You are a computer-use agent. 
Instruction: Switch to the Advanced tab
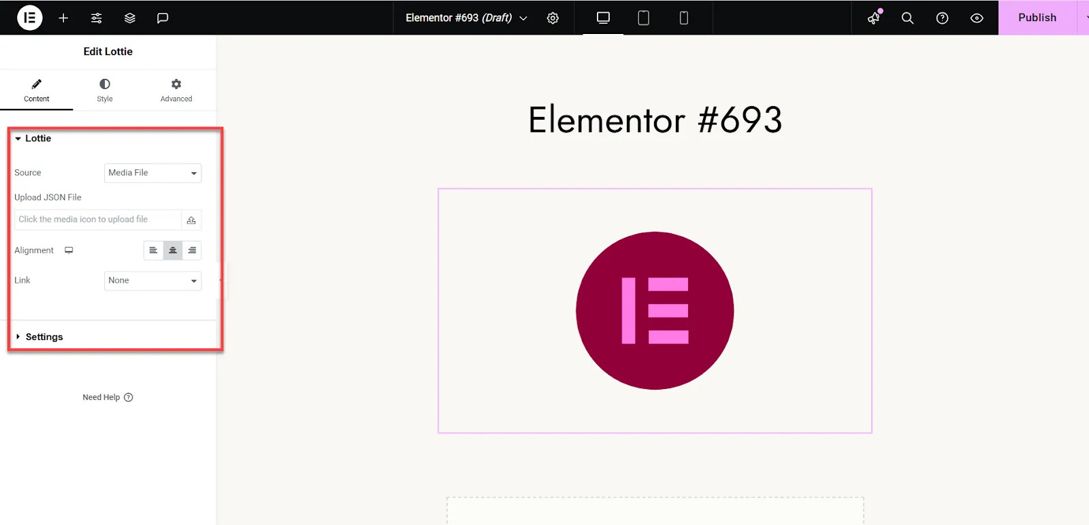point(176,90)
